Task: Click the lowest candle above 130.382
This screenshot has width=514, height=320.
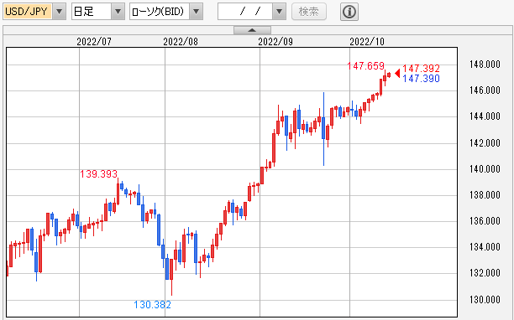Action: tap(171, 277)
